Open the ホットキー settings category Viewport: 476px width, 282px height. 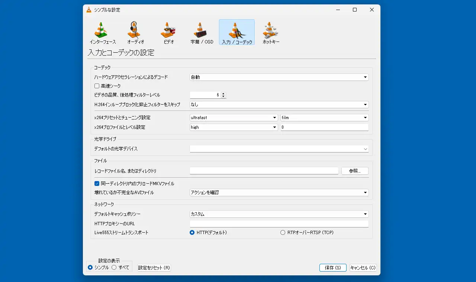point(271,32)
